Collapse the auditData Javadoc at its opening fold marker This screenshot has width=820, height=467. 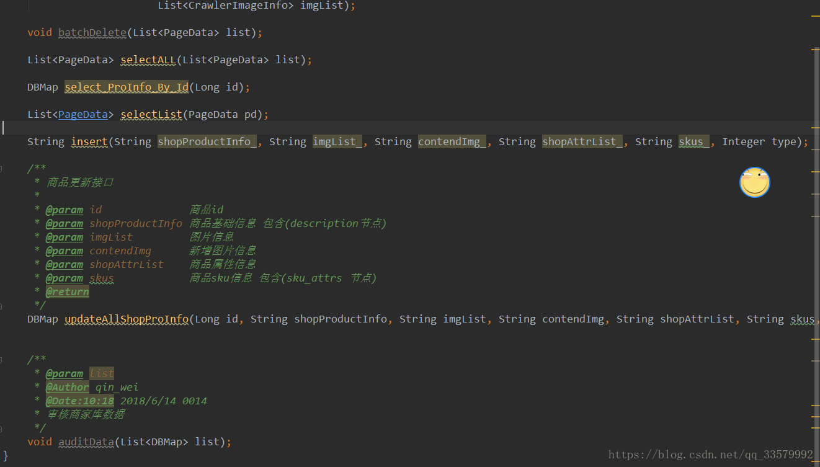tap(2, 360)
